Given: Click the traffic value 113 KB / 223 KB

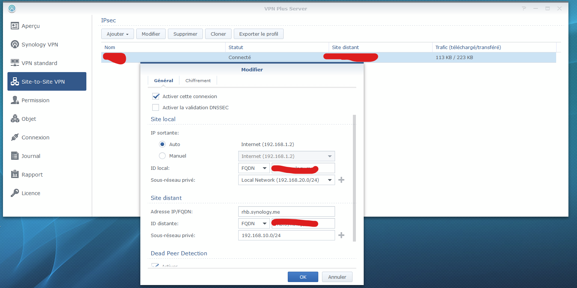Looking at the screenshot, I should click(454, 58).
